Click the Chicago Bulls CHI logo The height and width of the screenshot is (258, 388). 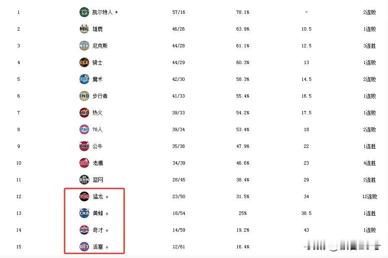point(84,146)
